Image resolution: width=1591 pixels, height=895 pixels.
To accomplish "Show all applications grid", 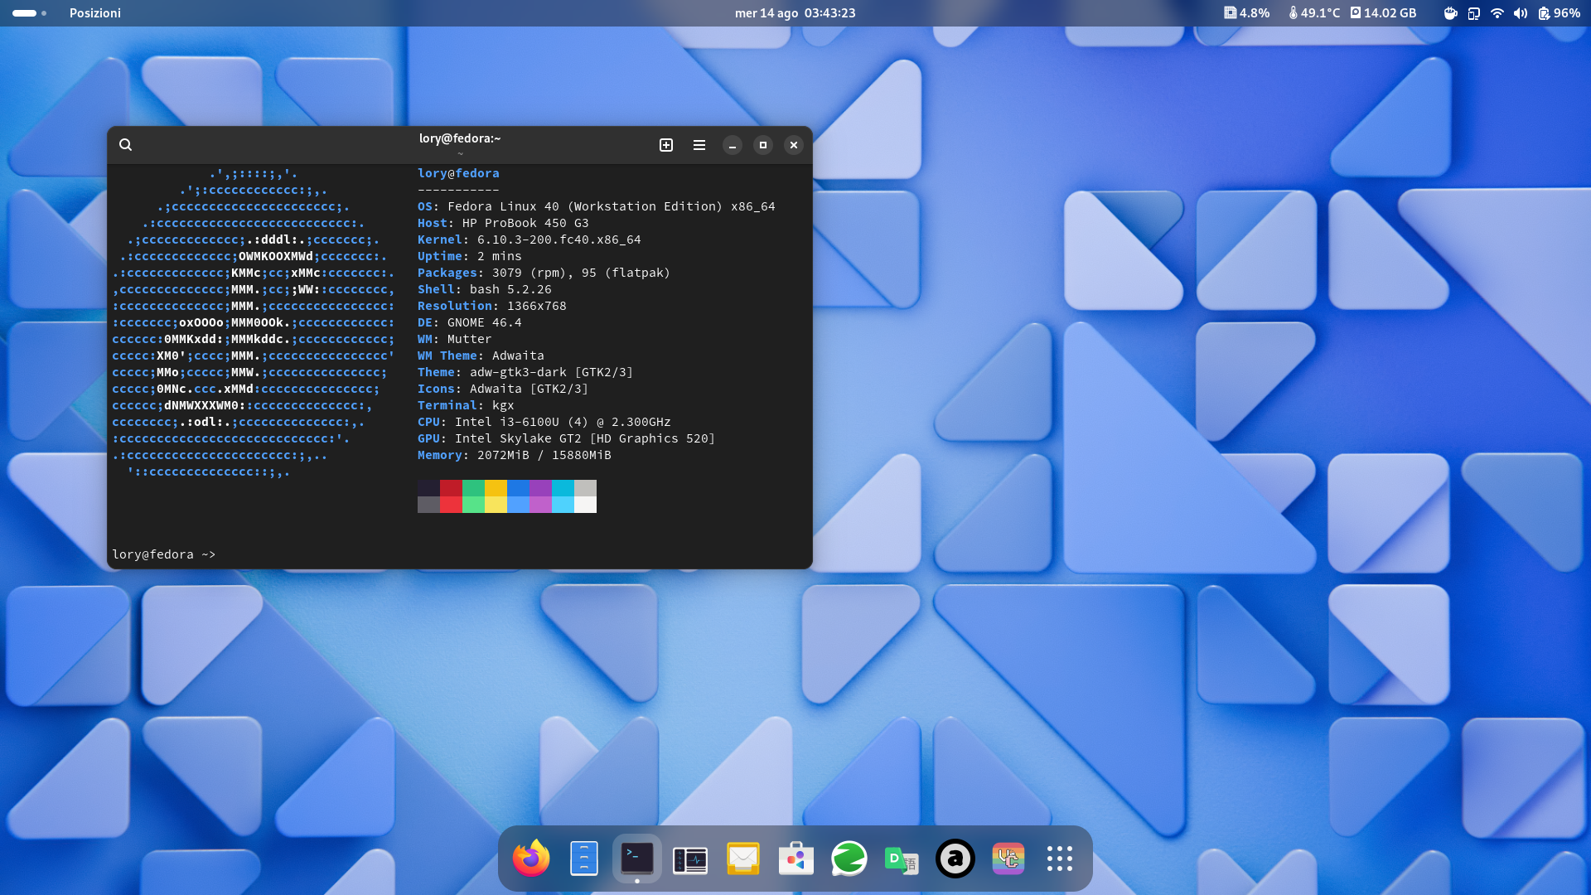I will (x=1059, y=859).
